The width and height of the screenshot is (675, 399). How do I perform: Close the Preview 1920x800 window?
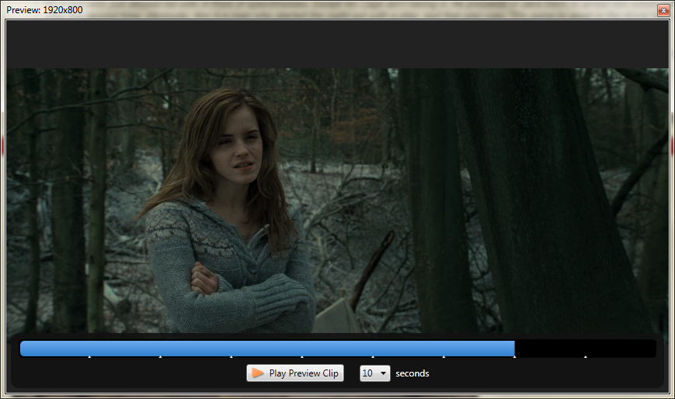[x=663, y=10]
